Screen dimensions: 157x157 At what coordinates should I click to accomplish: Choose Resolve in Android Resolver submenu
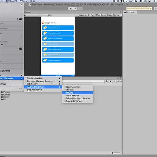(x=77, y=93)
